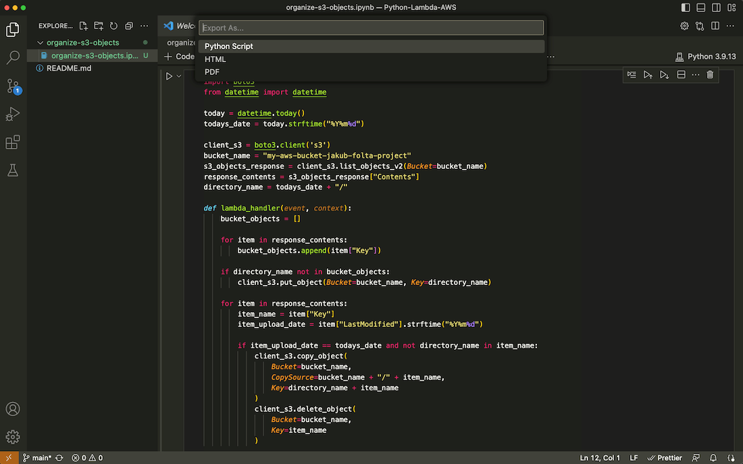Open the Search view in activity bar
The width and height of the screenshot is (743, 464).
coord(13,58)
